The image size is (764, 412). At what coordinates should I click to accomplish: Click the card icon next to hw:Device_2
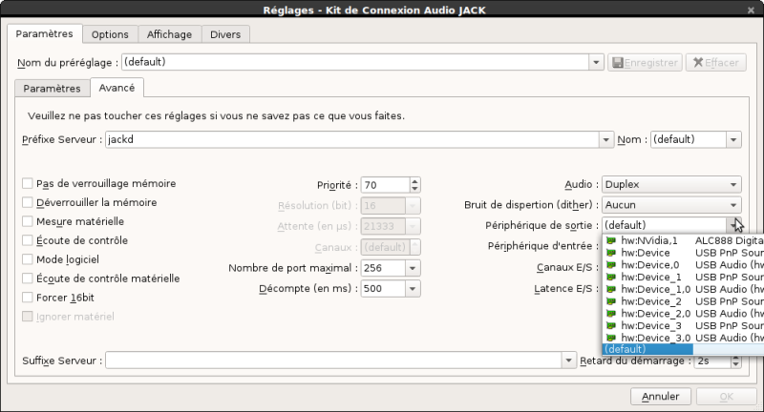610,301
